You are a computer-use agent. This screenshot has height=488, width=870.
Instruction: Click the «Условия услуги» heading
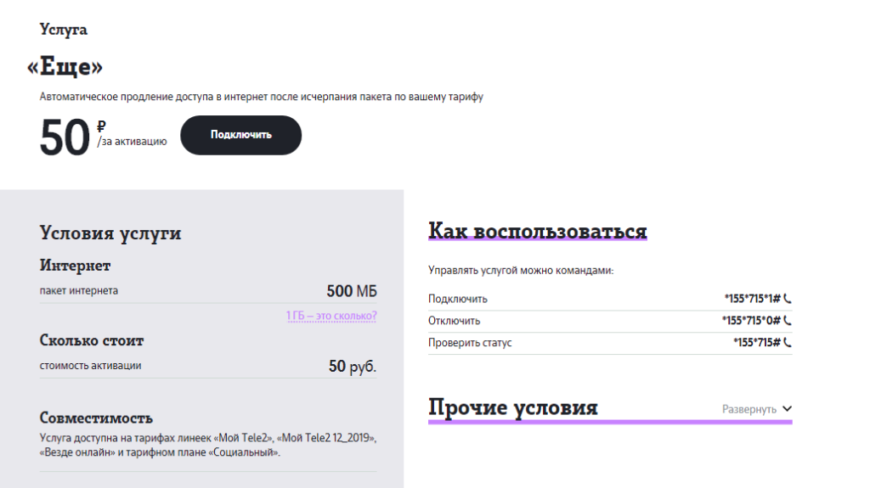(110, 233)
